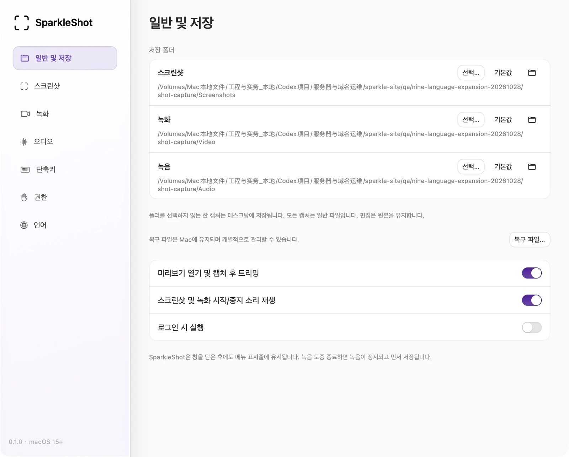Image resolution: width=569 pixels, height=457 pixels.
Task: Click the SparkleShot app name text
Action: click(64, 23)
